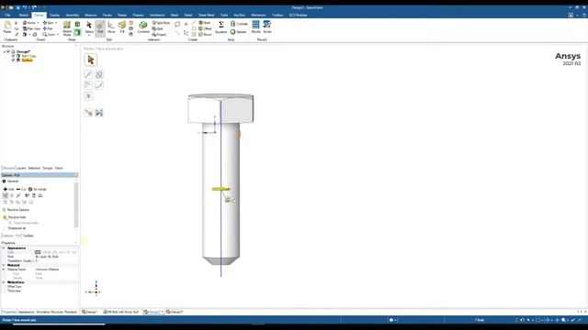Select the Add option in Pull options
The height and width of the screenshot is (330, 588).
tap(8, 190)
